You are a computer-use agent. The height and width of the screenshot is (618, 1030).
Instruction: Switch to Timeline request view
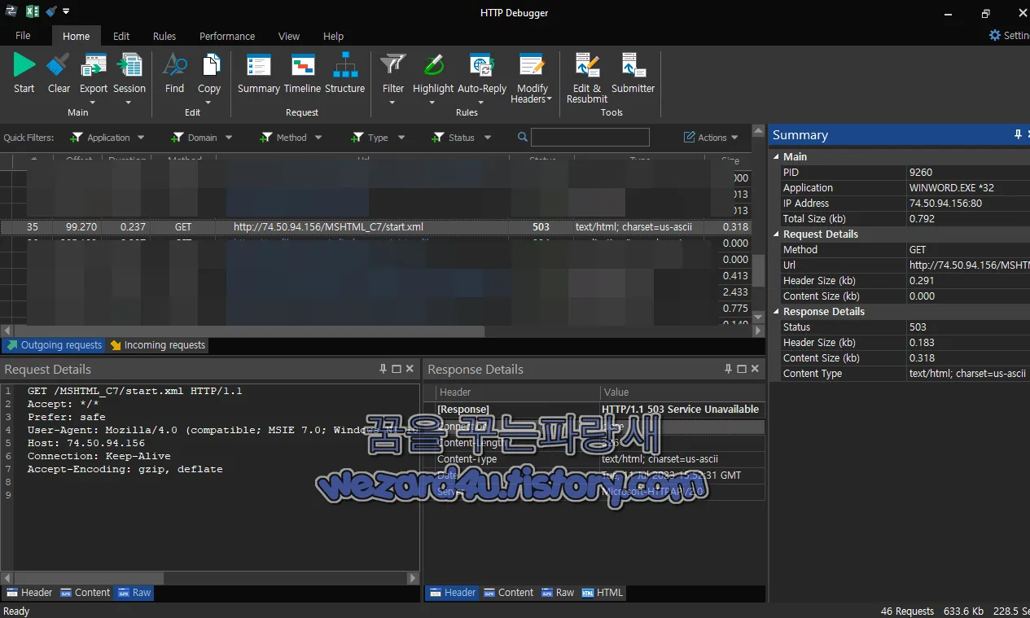[x=302, y=73]
